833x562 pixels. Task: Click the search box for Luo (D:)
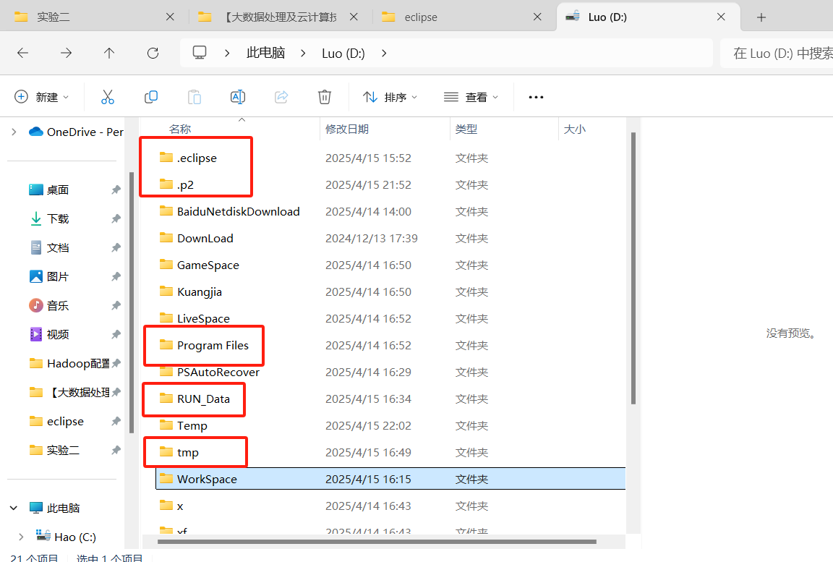pos(777,53)
